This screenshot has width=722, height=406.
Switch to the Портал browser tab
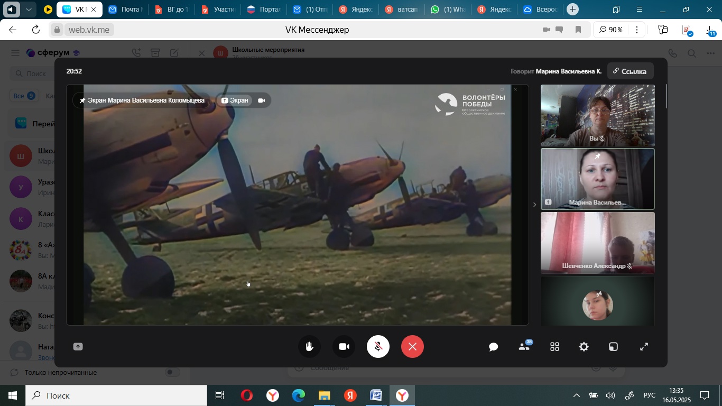(x=265, y=10)
